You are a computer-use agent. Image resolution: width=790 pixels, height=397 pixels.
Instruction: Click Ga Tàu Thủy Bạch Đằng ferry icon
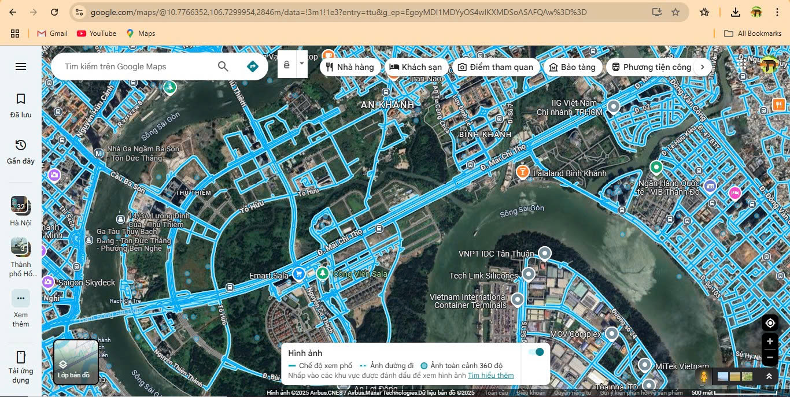coord(89,240)
